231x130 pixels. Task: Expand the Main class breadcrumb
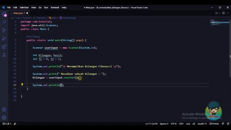coord(53,18)
